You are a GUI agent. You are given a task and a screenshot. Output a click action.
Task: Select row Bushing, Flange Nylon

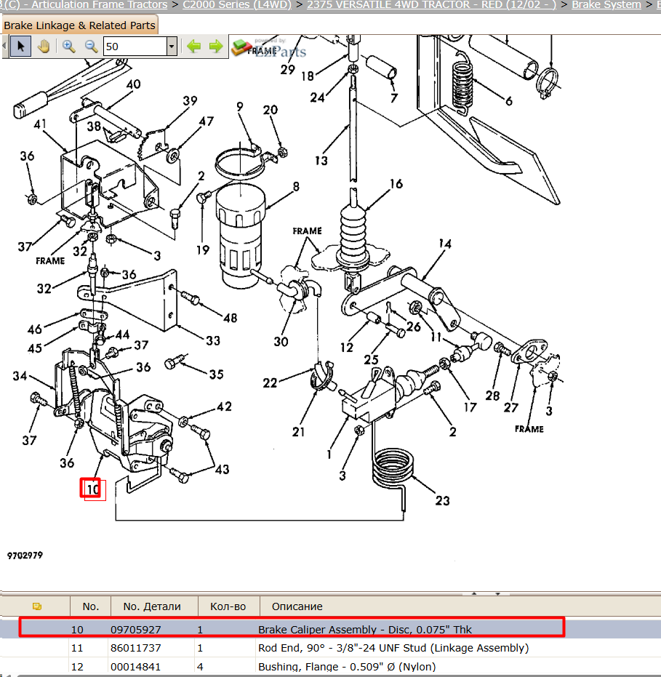click(330, 666)
